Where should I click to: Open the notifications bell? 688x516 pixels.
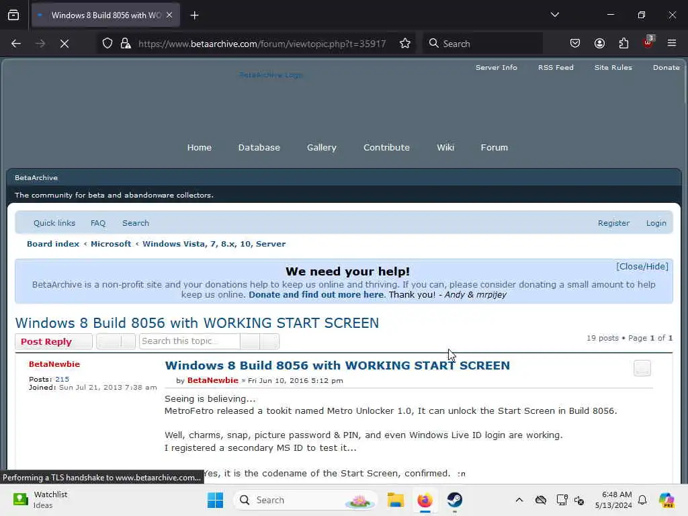pos(642,500)
